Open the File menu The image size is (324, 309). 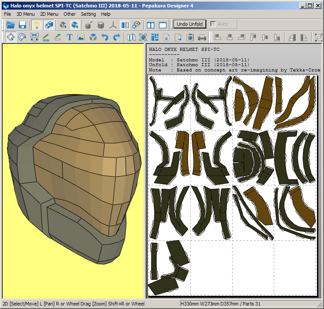(7, 14)
